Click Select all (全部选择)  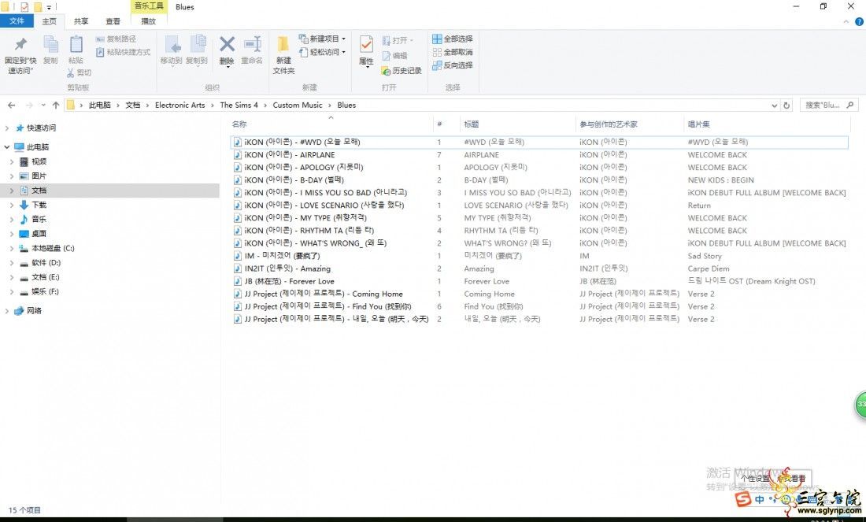click(453, 39)
